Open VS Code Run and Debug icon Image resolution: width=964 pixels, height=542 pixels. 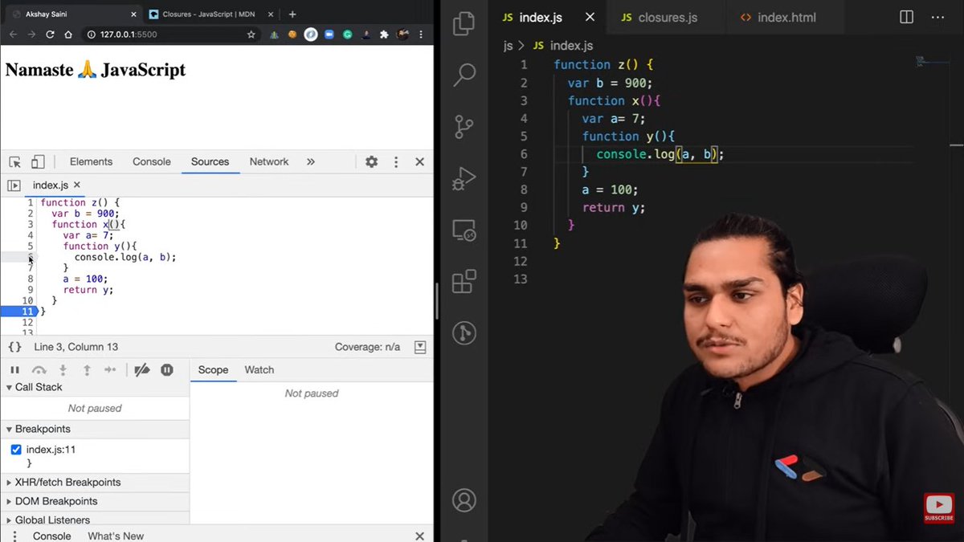pos(464,178)
